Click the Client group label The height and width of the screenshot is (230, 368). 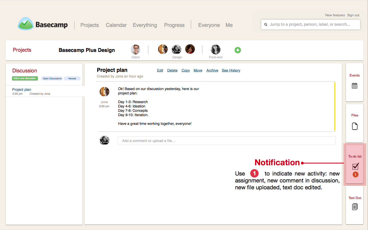(x=135, y=57)
